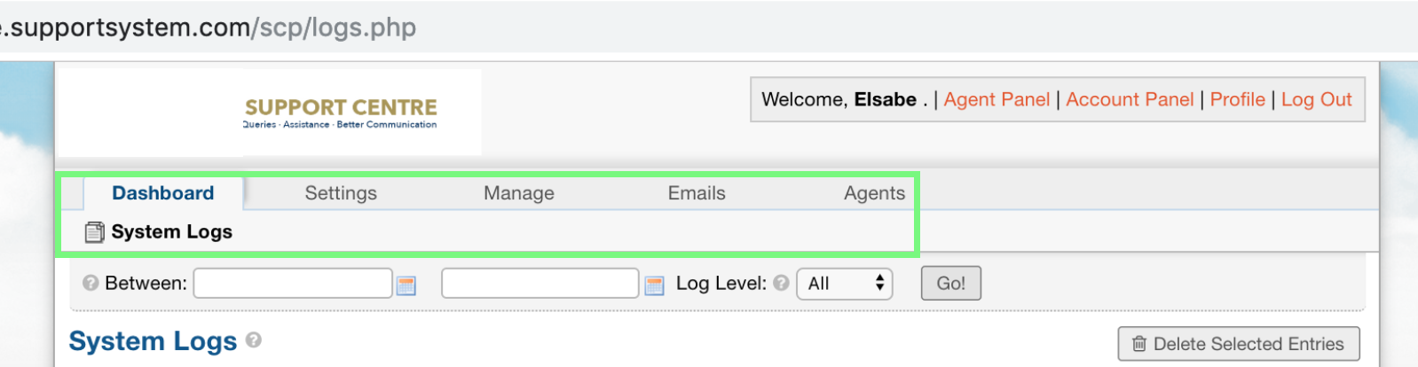The height and width of the screenshot is (367, 1418).
Task: Open the end date calendar picker
Action: tap(654, 285)
